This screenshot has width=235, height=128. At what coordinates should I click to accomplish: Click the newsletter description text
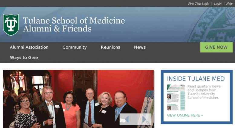click(204, 92)
